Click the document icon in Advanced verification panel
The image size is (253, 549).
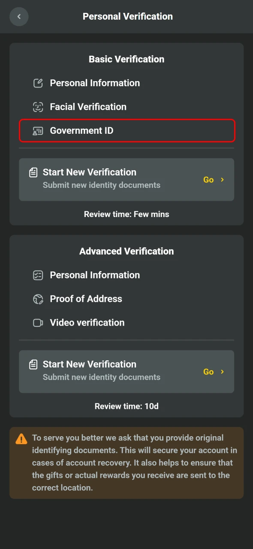pos(33,364)
